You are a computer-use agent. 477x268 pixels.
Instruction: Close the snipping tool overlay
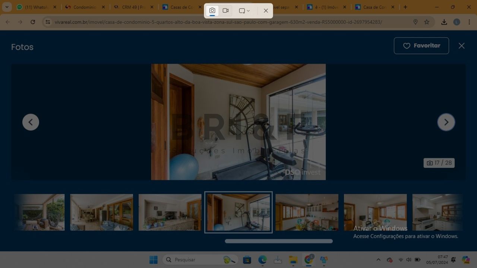pyautogui.click(x=266, y=11)
